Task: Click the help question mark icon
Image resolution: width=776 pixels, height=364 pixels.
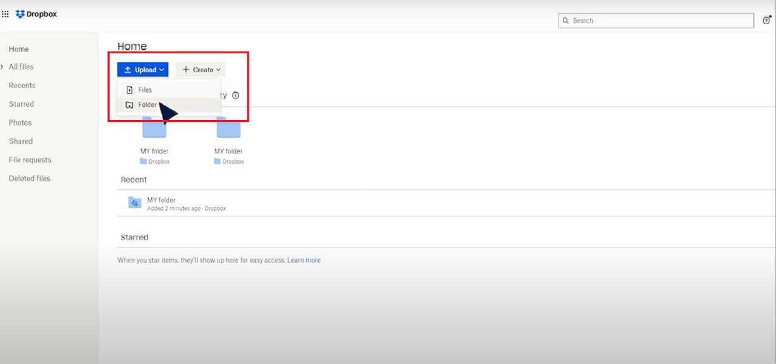Action: (x=766, y=21)
